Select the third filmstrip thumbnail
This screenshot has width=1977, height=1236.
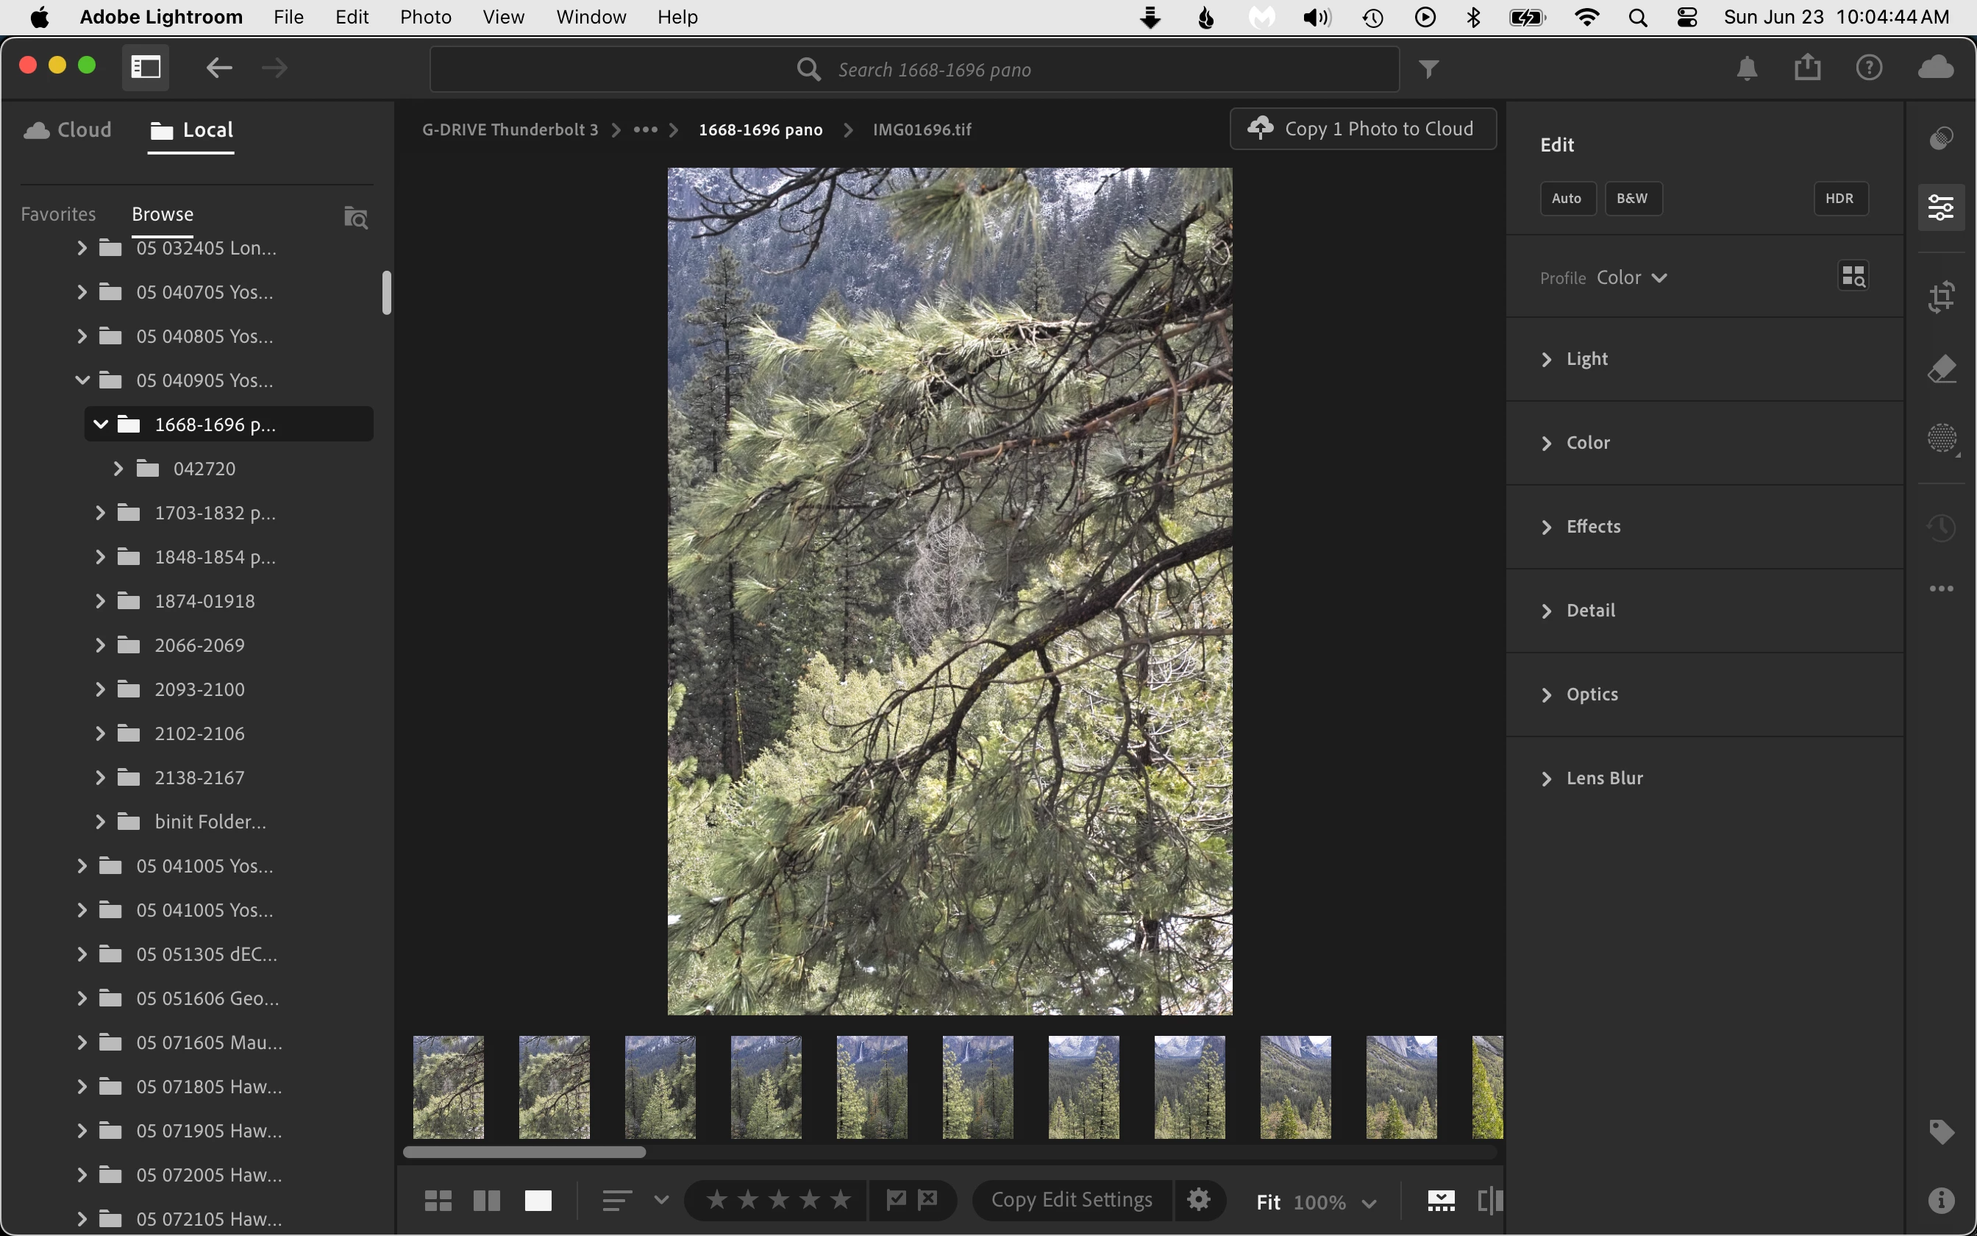tap(660, 1087)
